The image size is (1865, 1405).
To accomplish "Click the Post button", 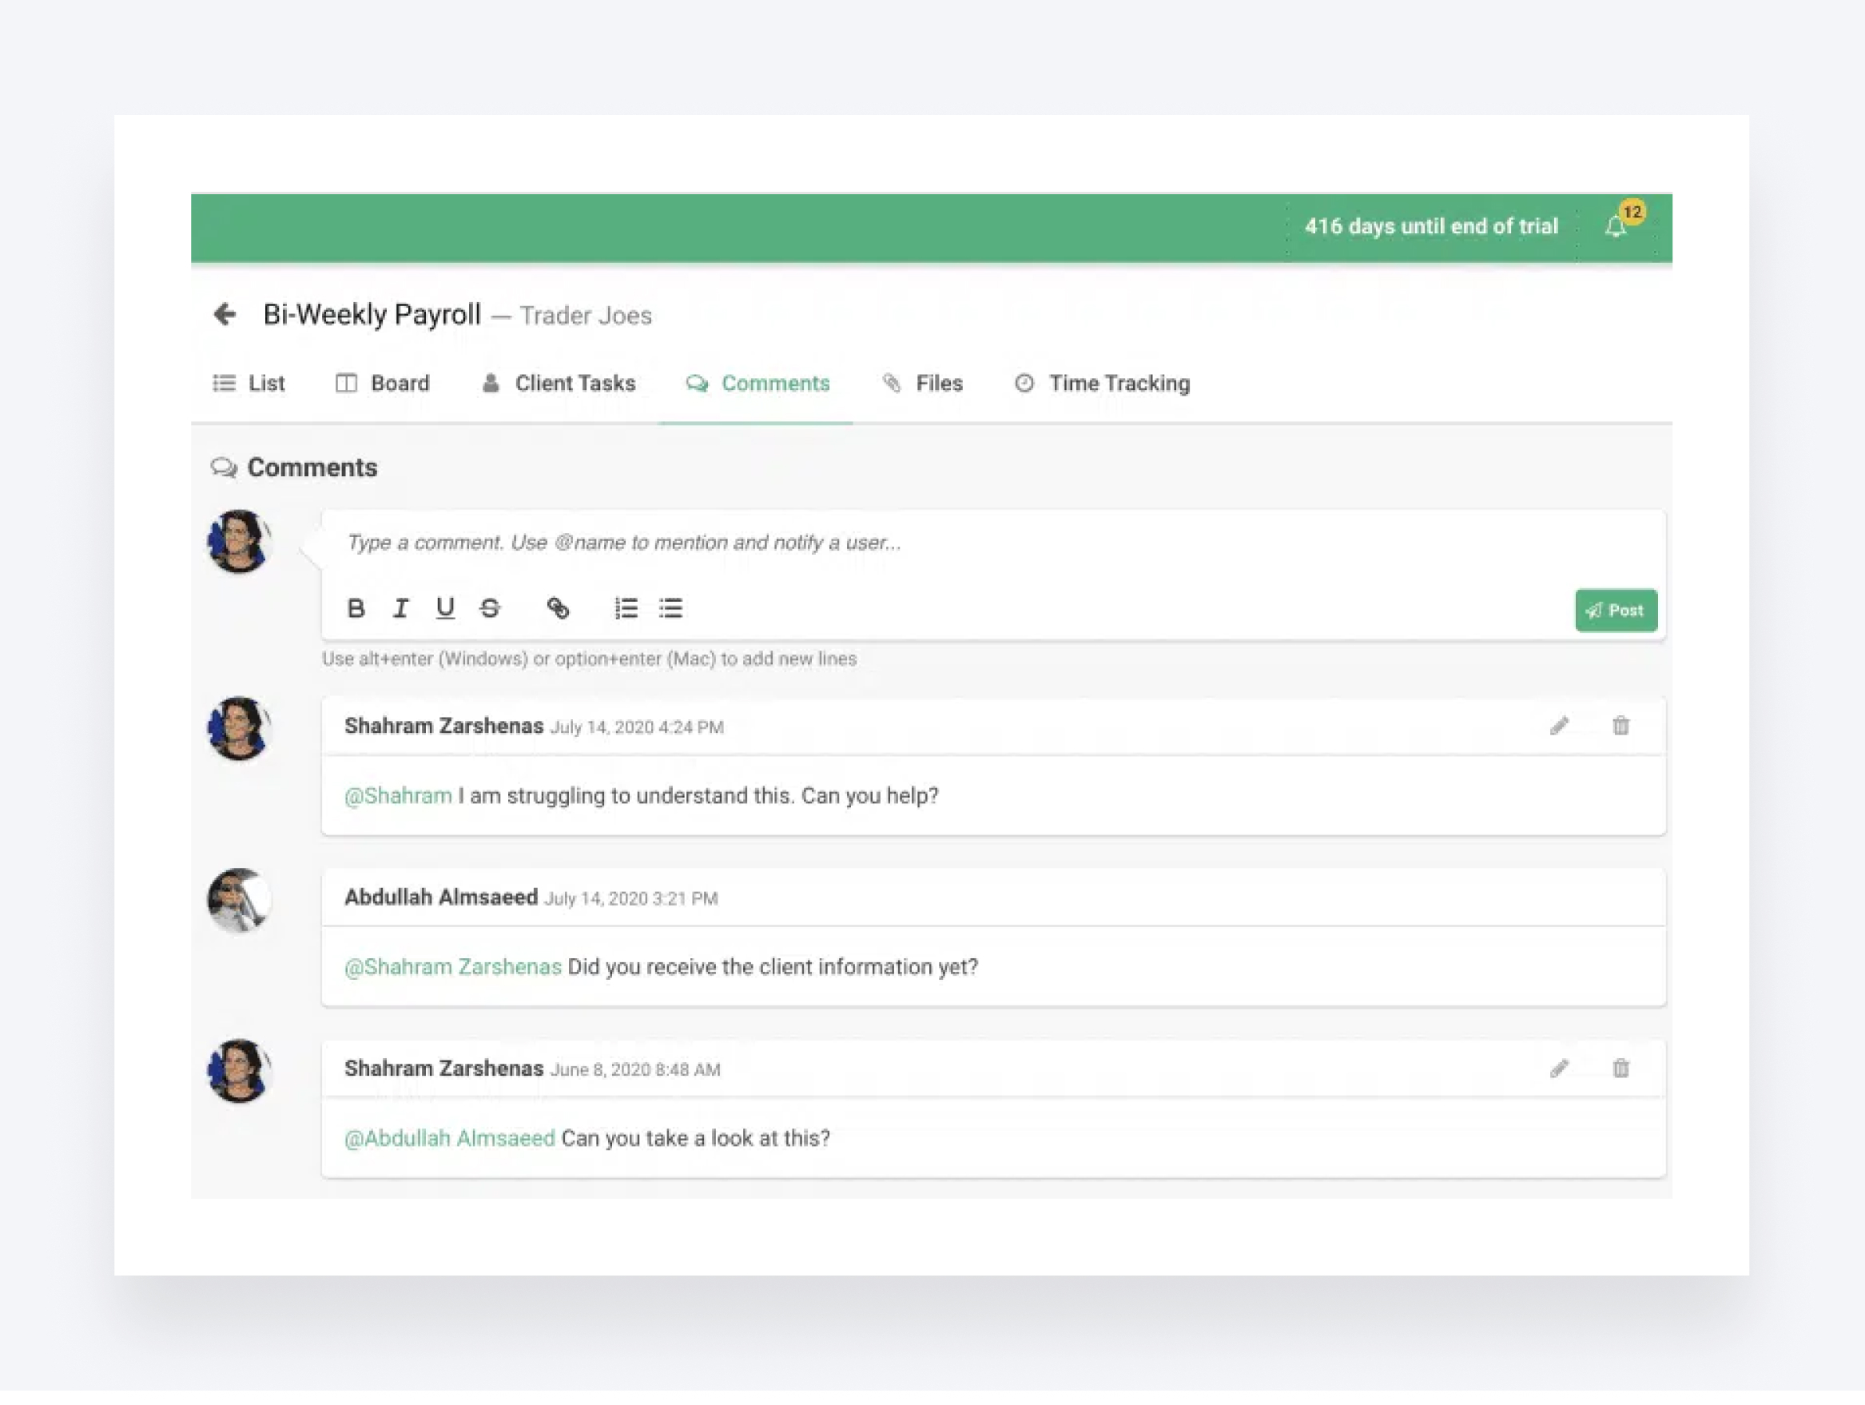I will click(1616, 610).
